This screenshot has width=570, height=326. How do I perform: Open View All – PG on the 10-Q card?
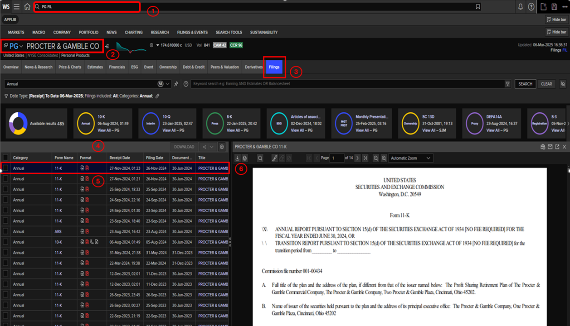(174, 130)
